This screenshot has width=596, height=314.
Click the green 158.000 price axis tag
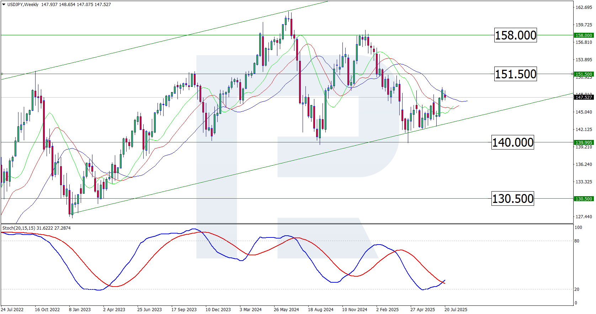584,35
